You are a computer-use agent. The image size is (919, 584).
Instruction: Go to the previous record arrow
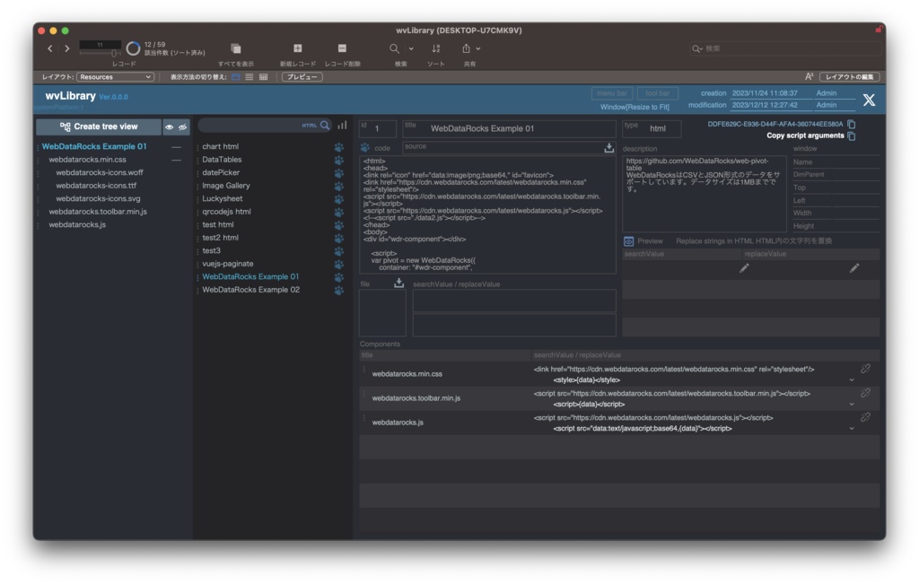pyautogui.click(x=50, y=48)
